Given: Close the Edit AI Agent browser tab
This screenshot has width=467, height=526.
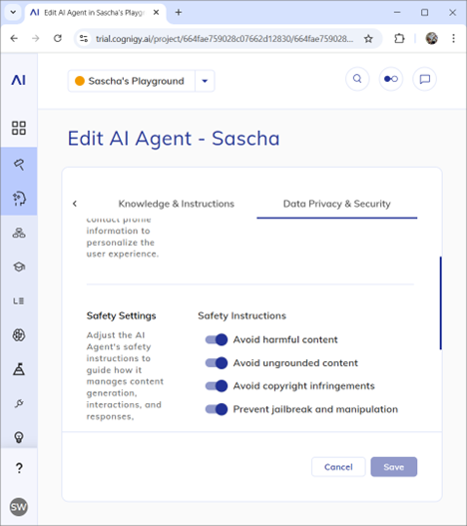Looking at the screenshot, I should pos(156,12).
